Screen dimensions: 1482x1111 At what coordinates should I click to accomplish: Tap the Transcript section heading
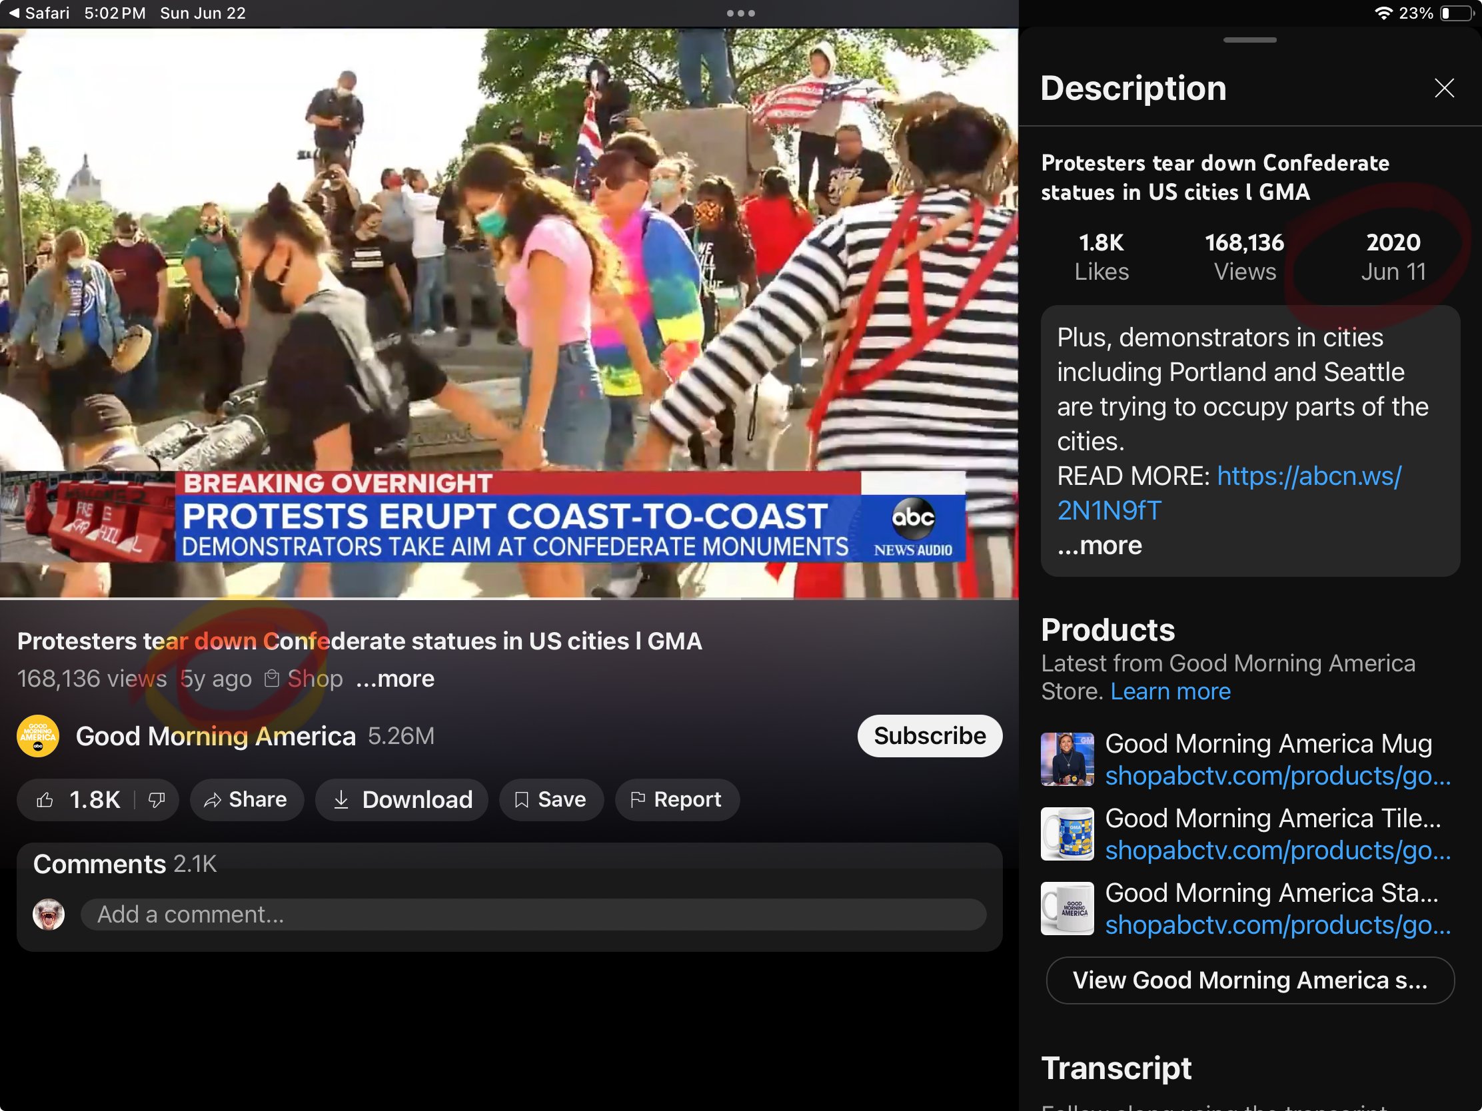1116,1068
